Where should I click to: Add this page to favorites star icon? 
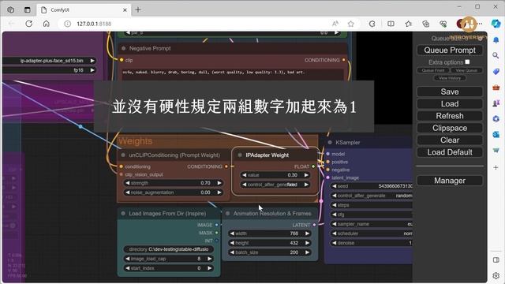[x=351, y=24]
